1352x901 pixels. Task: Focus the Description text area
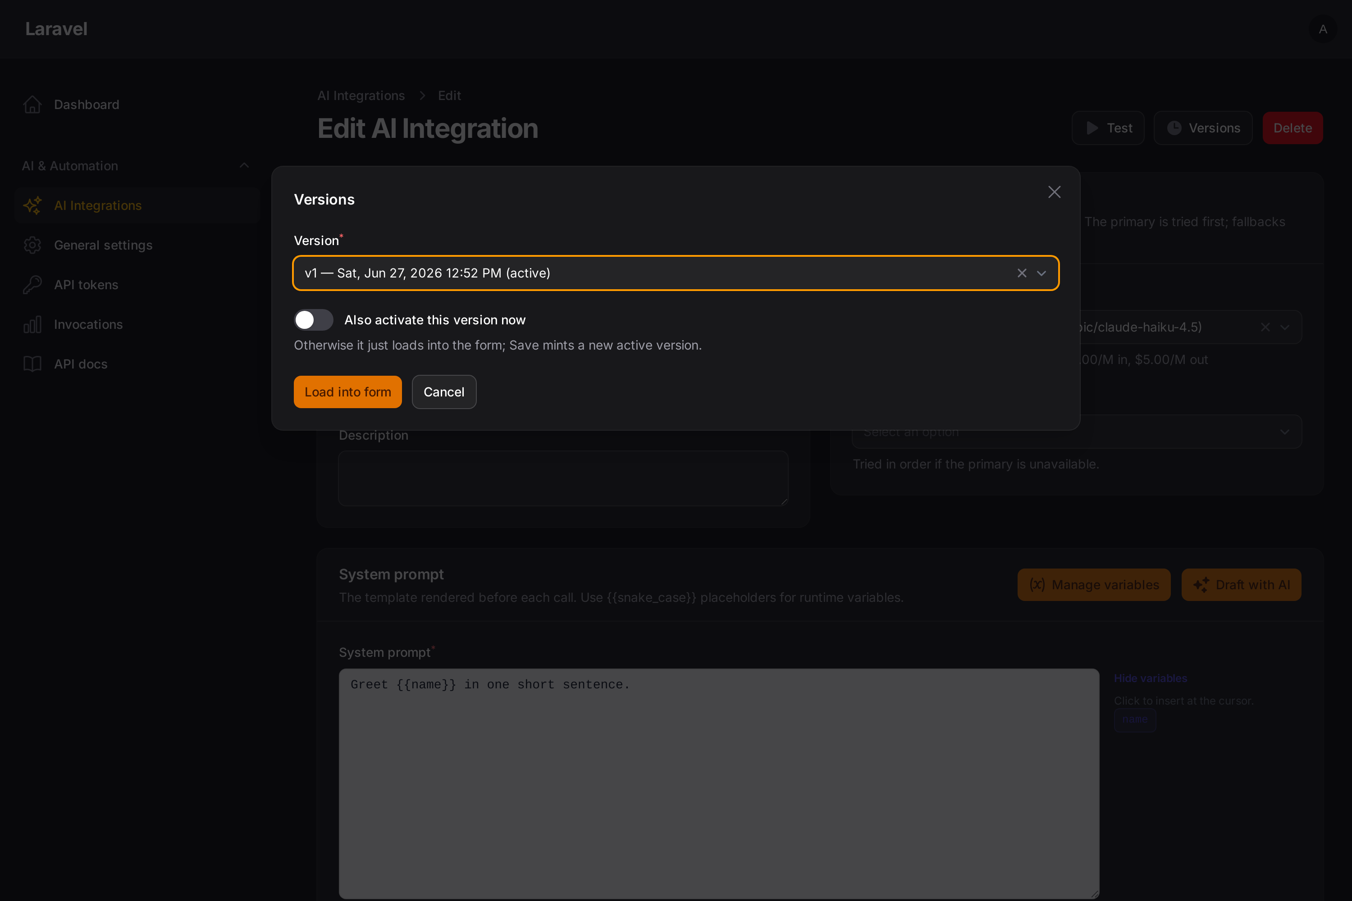(x=563, y=478)
